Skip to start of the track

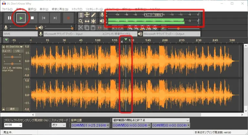pyautogui.click(x=44, y=18)
